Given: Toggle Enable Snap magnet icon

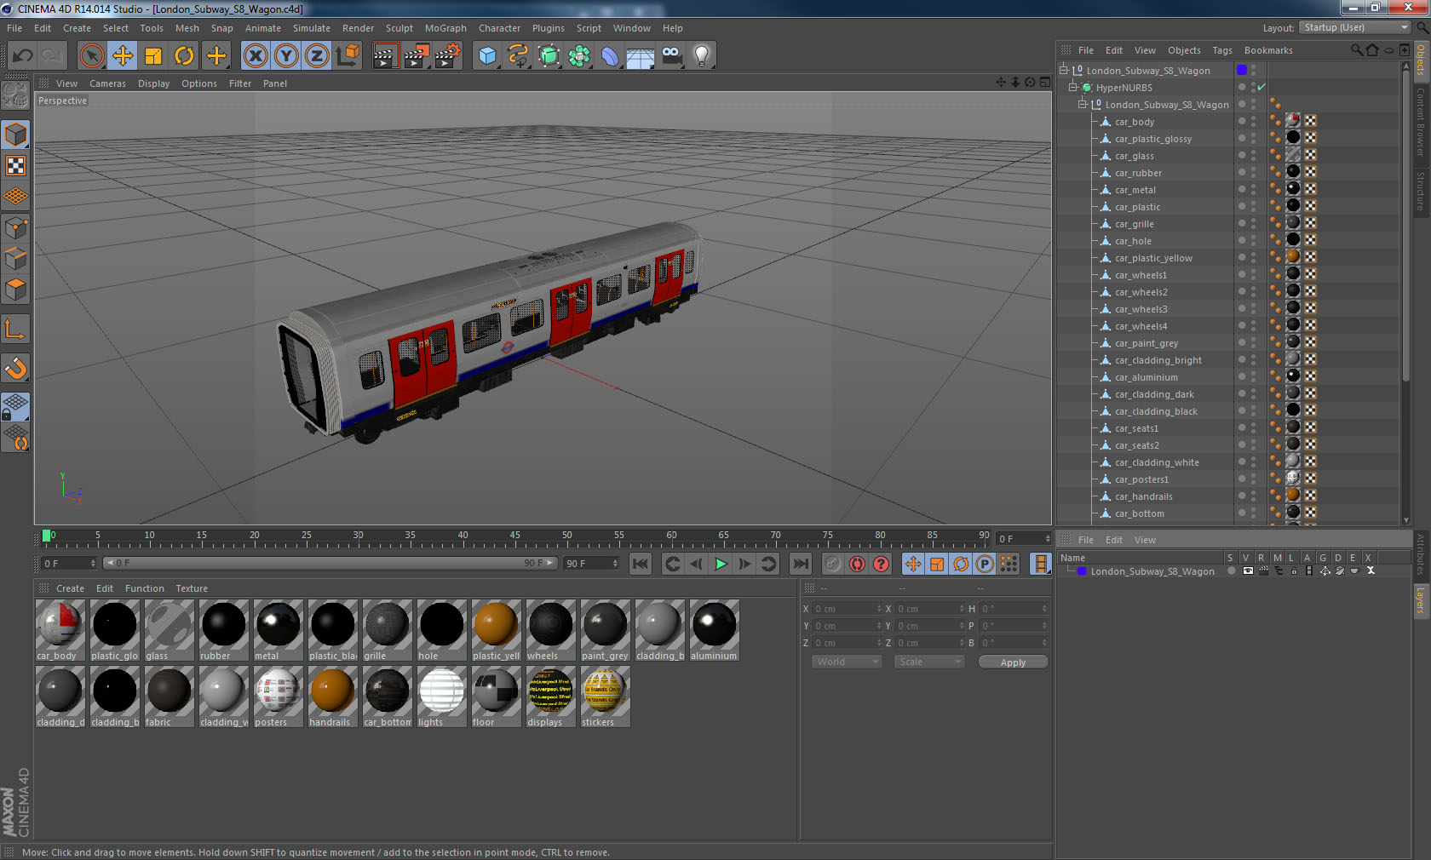Looking at the screenshot, I should pos(15,368).
